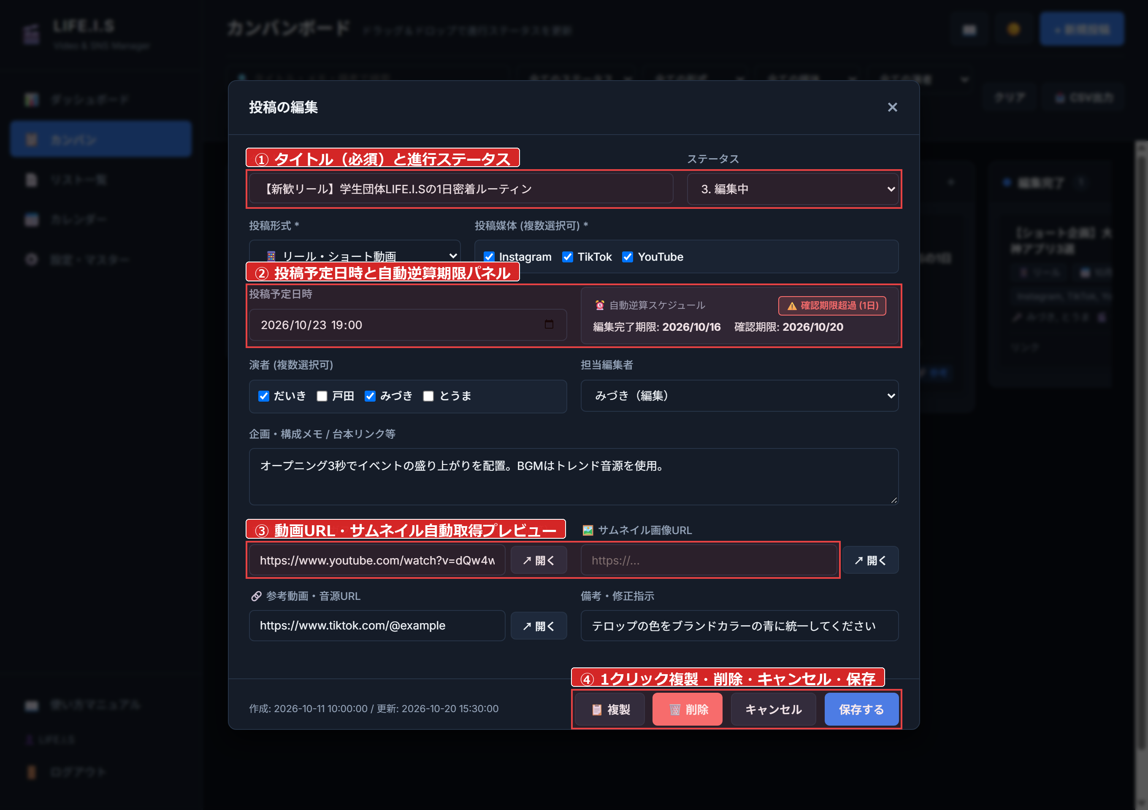Image resolution: width=1148 pixels, height=810 pixels.
Task: Open the calendar picker icon in date field
Action: point(549,324)
